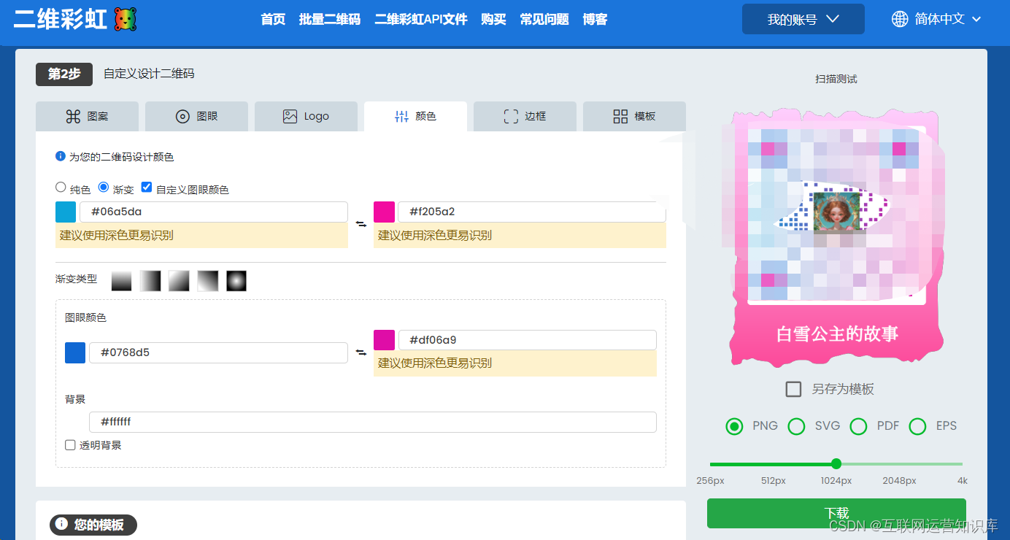Image resolution: width=1010 pixels, height=540 pixels.
Task: Select the radial gradient type icon
Action: (236, 281)
